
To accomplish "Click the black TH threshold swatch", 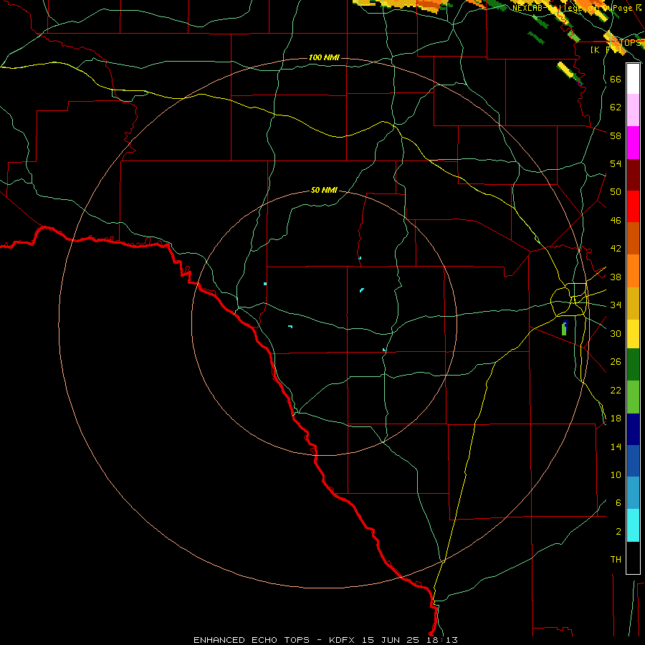I will [633, 558].
